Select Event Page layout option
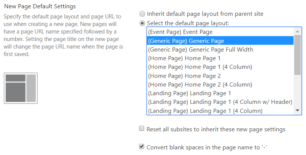Viewport: 306px width, 155px height. click(x=220, y=32)
